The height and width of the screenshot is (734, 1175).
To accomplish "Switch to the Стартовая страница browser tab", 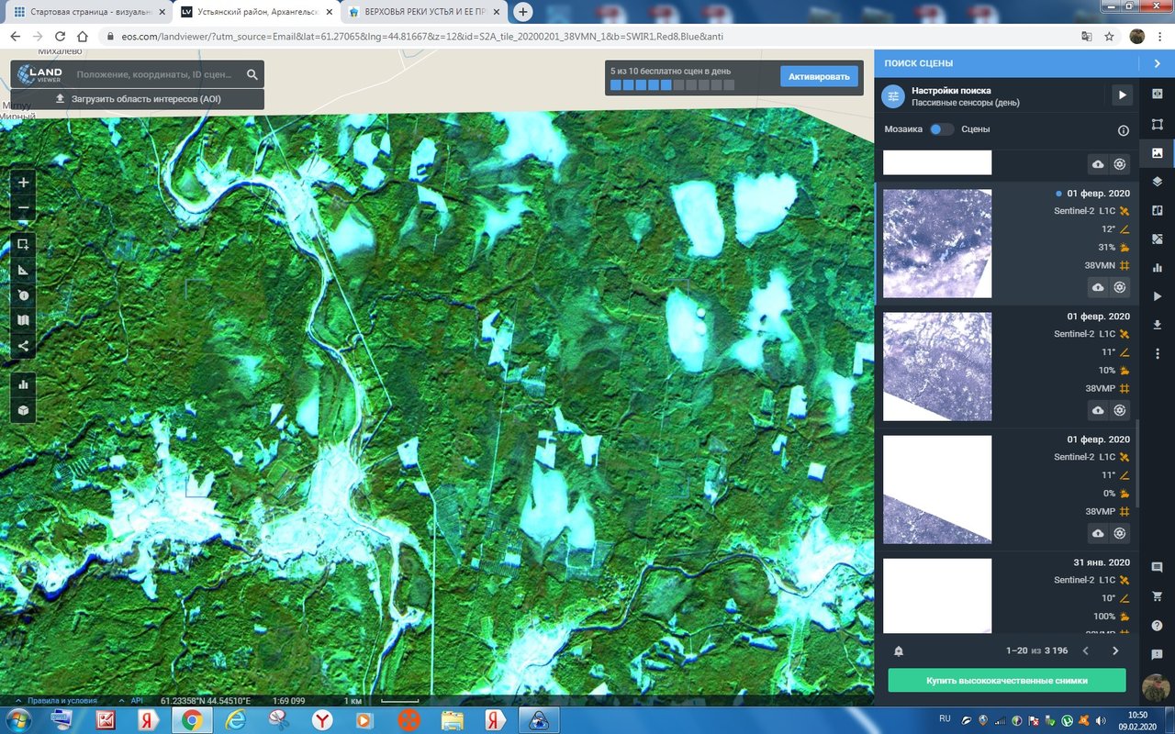I will point(89,12).
